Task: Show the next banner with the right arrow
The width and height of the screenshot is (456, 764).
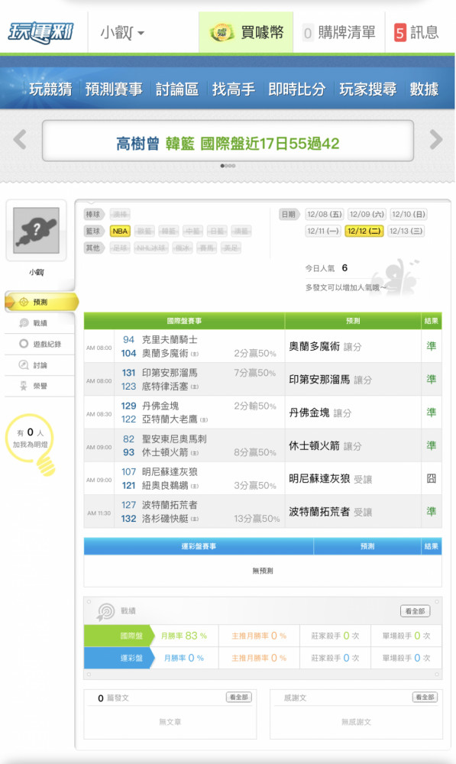Action: (436, 140)
